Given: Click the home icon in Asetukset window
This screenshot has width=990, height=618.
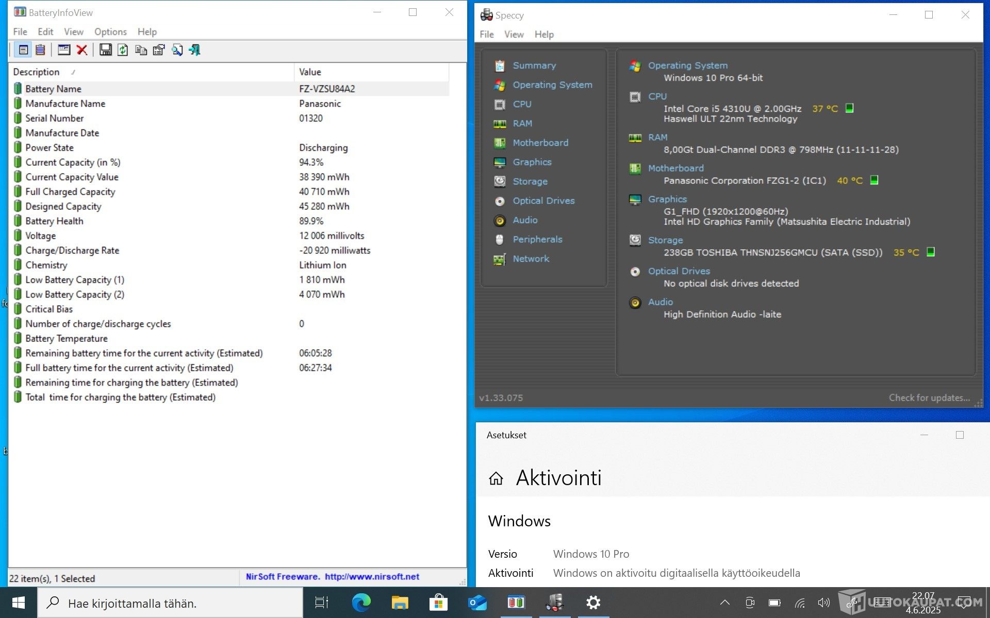Looking at the screenshot, I should coord(496,478).
